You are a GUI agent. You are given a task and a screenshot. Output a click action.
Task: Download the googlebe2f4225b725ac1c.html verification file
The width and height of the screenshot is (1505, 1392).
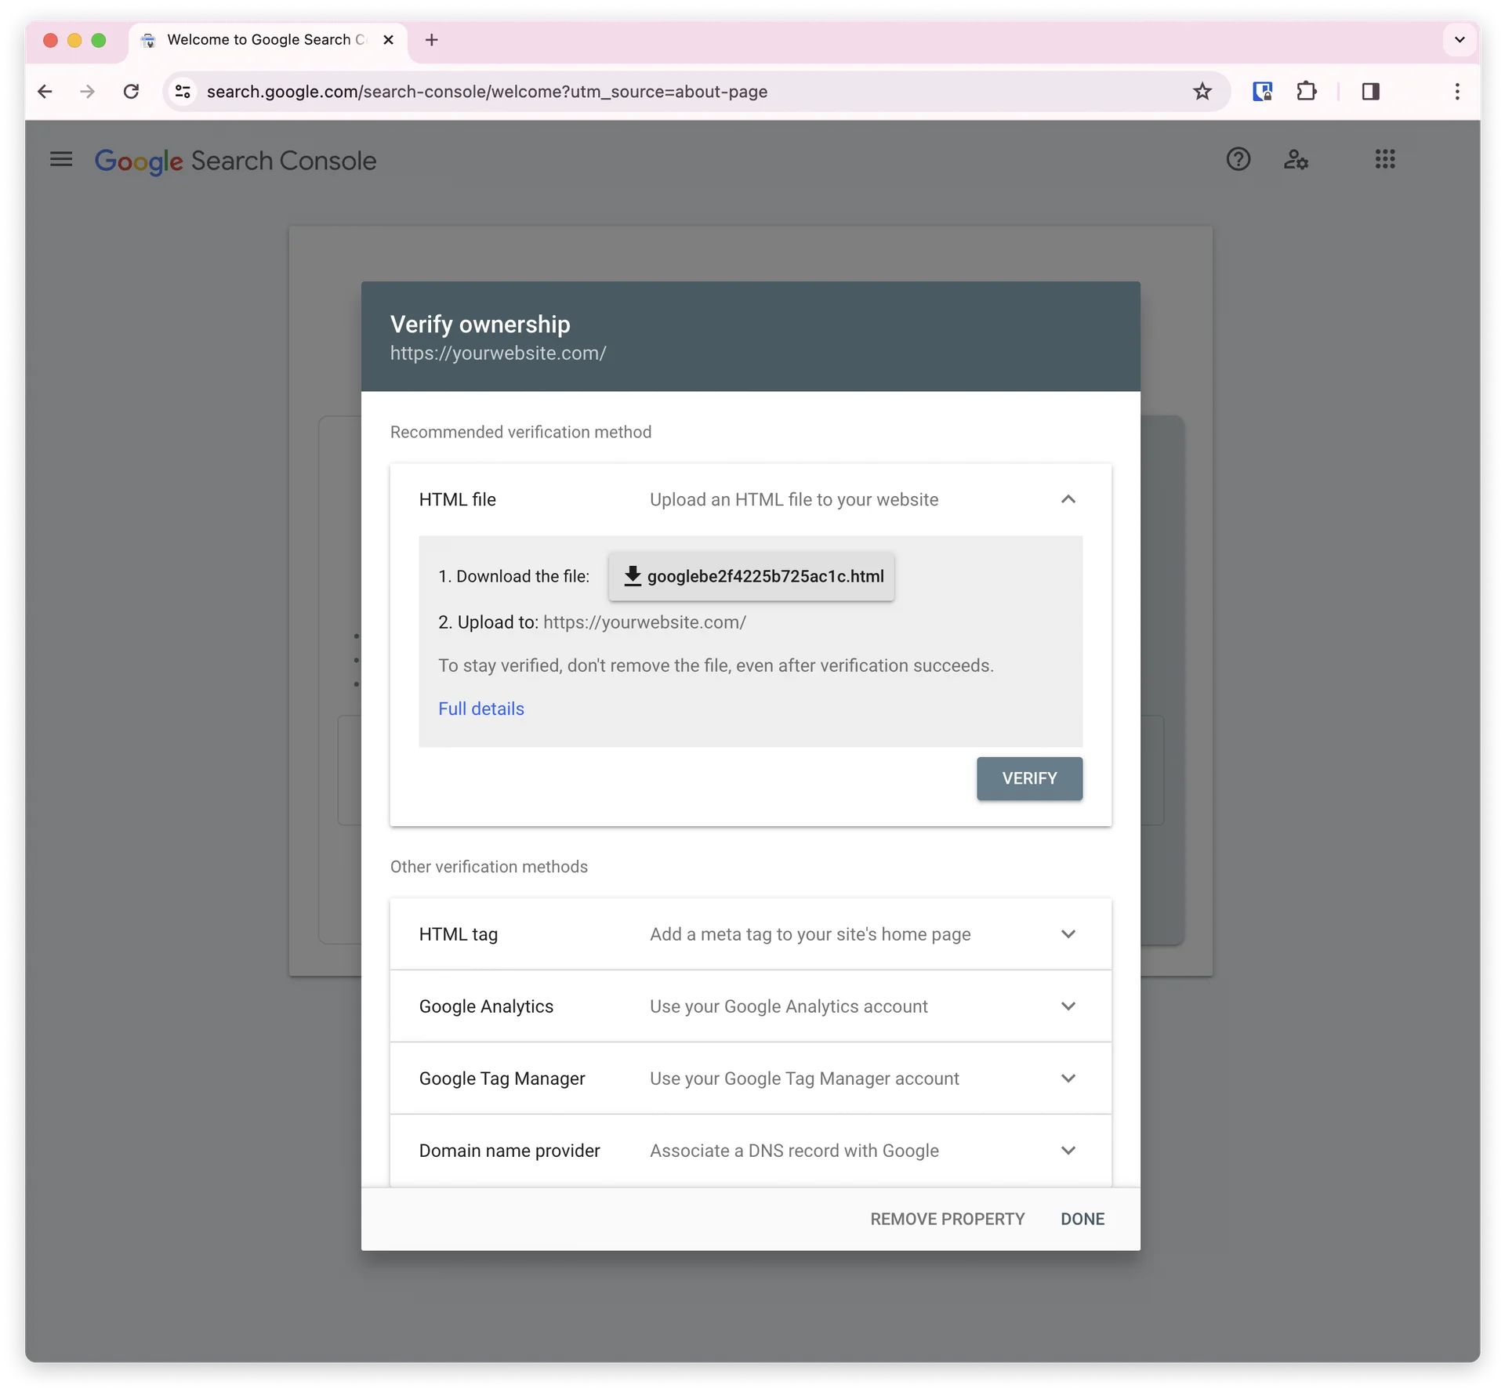point(751,576)
